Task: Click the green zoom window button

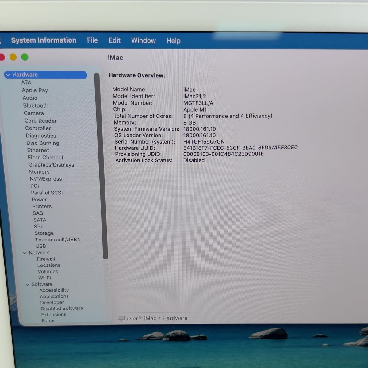Action: click(x=25, y=57)
